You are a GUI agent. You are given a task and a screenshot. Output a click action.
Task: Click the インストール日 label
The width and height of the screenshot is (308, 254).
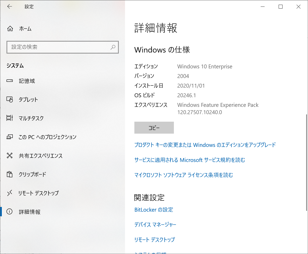[149, 86]
